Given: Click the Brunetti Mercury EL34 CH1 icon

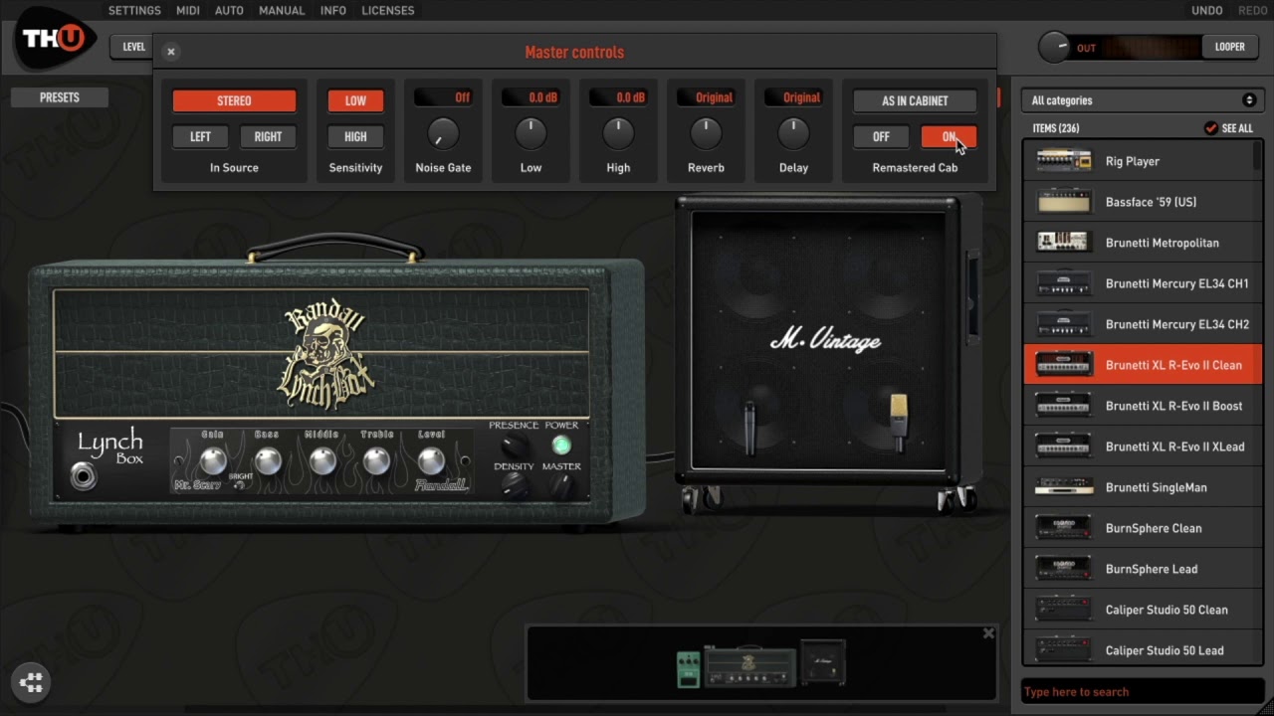Looking at the screenshot, I should [1063, 282].
